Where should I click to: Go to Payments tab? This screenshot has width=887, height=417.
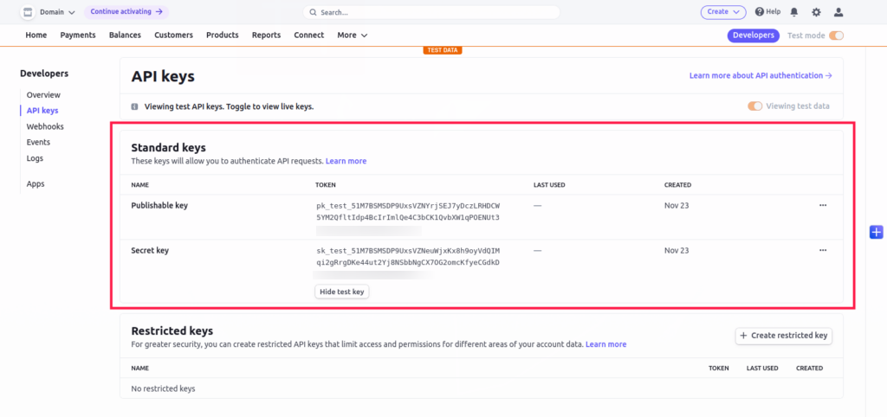pyautogui.click(x=78, y=35)
